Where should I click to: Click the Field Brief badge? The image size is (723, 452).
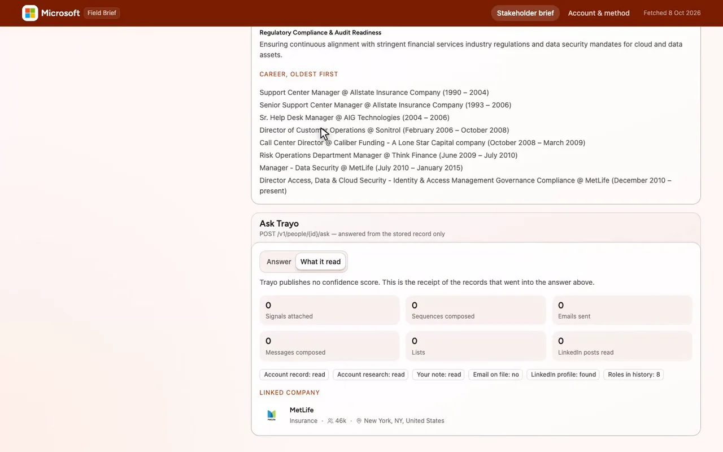(x=102, y=13)
